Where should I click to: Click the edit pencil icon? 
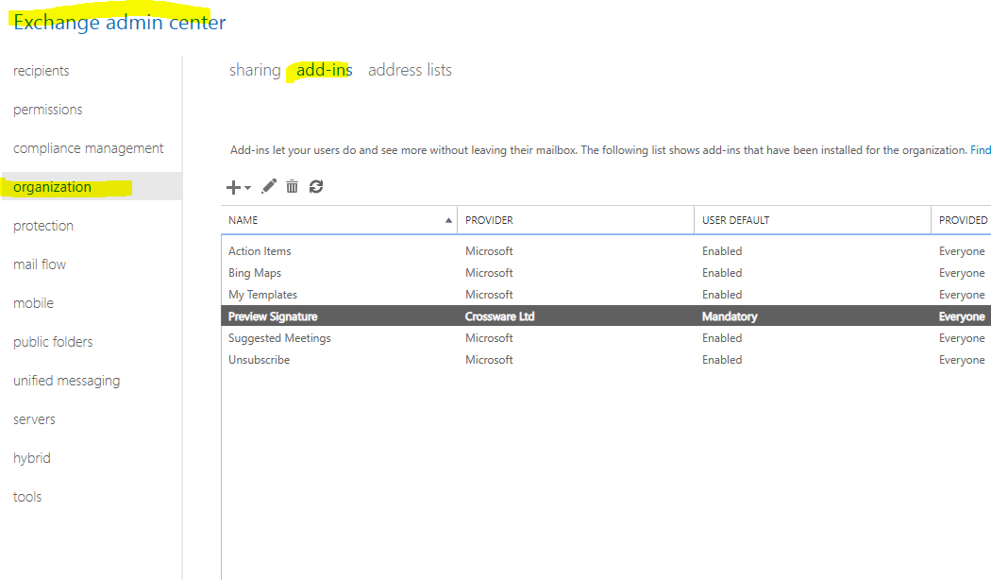click(269, 187)
